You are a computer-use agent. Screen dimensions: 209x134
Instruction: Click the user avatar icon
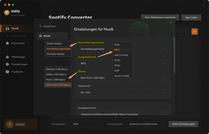pyautogui.click(x=10, y=124)
